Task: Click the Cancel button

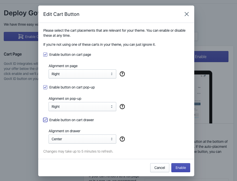Action: point(160,168)
